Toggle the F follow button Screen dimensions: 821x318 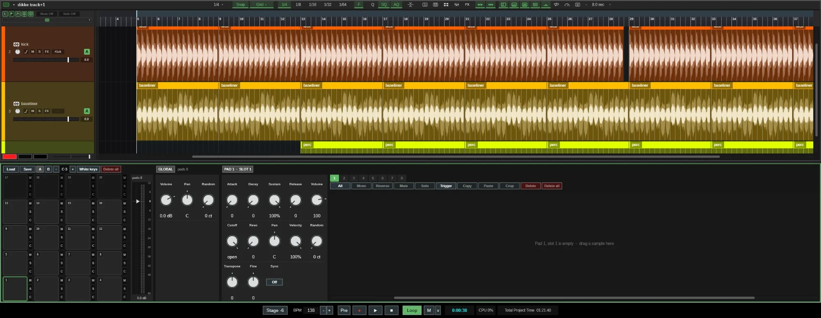[x=359, y=5]
